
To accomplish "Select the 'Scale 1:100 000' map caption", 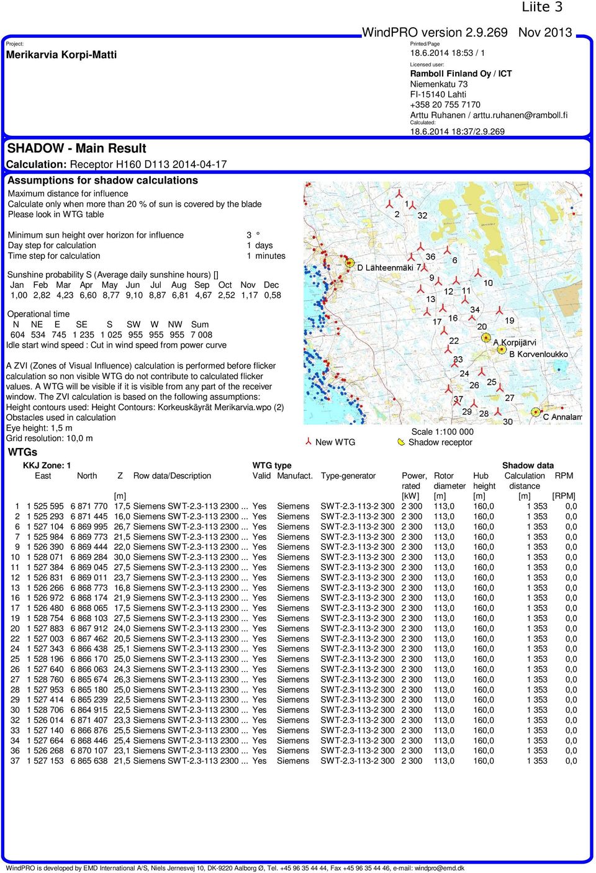I will 442,432.
